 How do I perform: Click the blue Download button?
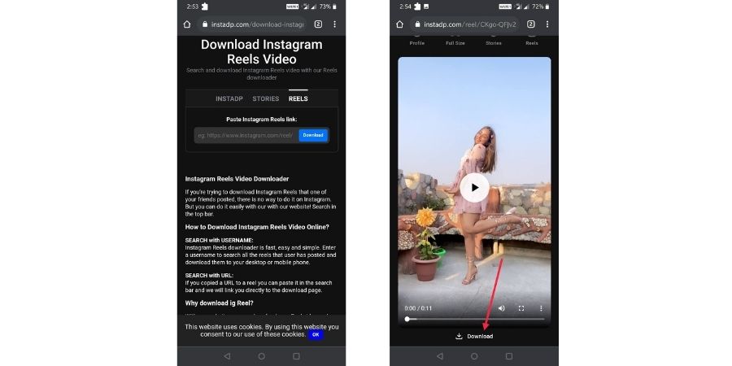pos(313,135)
